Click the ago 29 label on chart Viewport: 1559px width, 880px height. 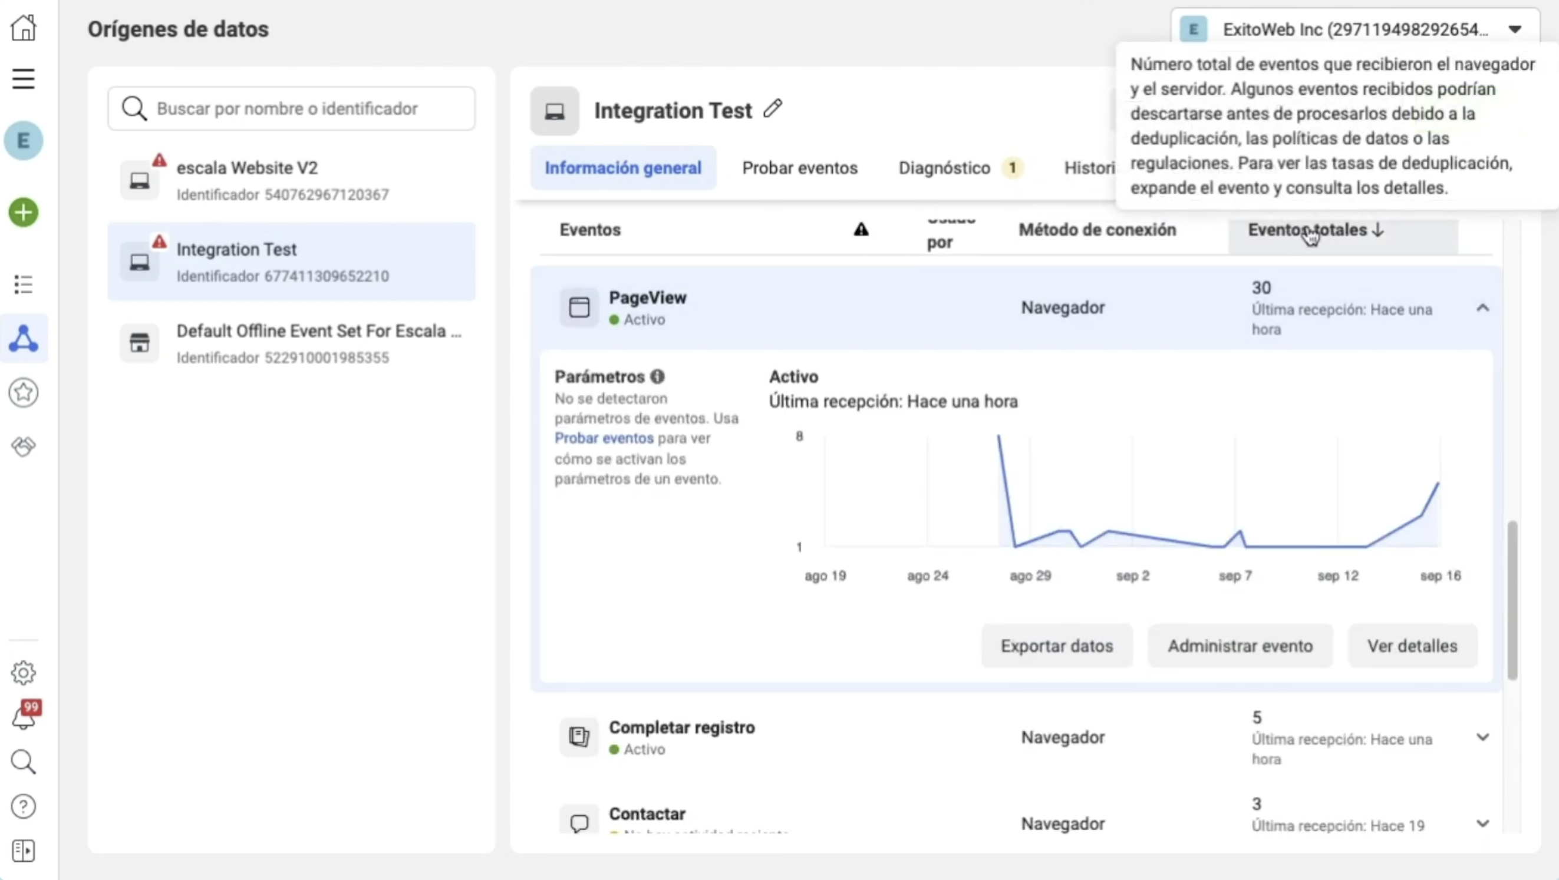[x=1030, y=576]
